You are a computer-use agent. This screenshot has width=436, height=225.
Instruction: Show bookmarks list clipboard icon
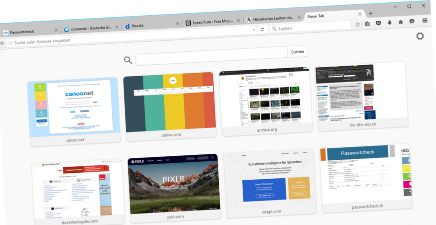coord(367,24)
